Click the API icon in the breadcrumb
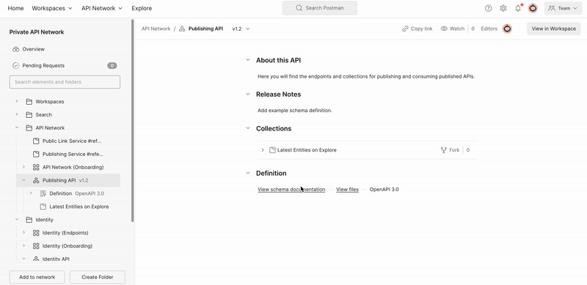This screenshot has height=285, width=587. coord(182,29)
